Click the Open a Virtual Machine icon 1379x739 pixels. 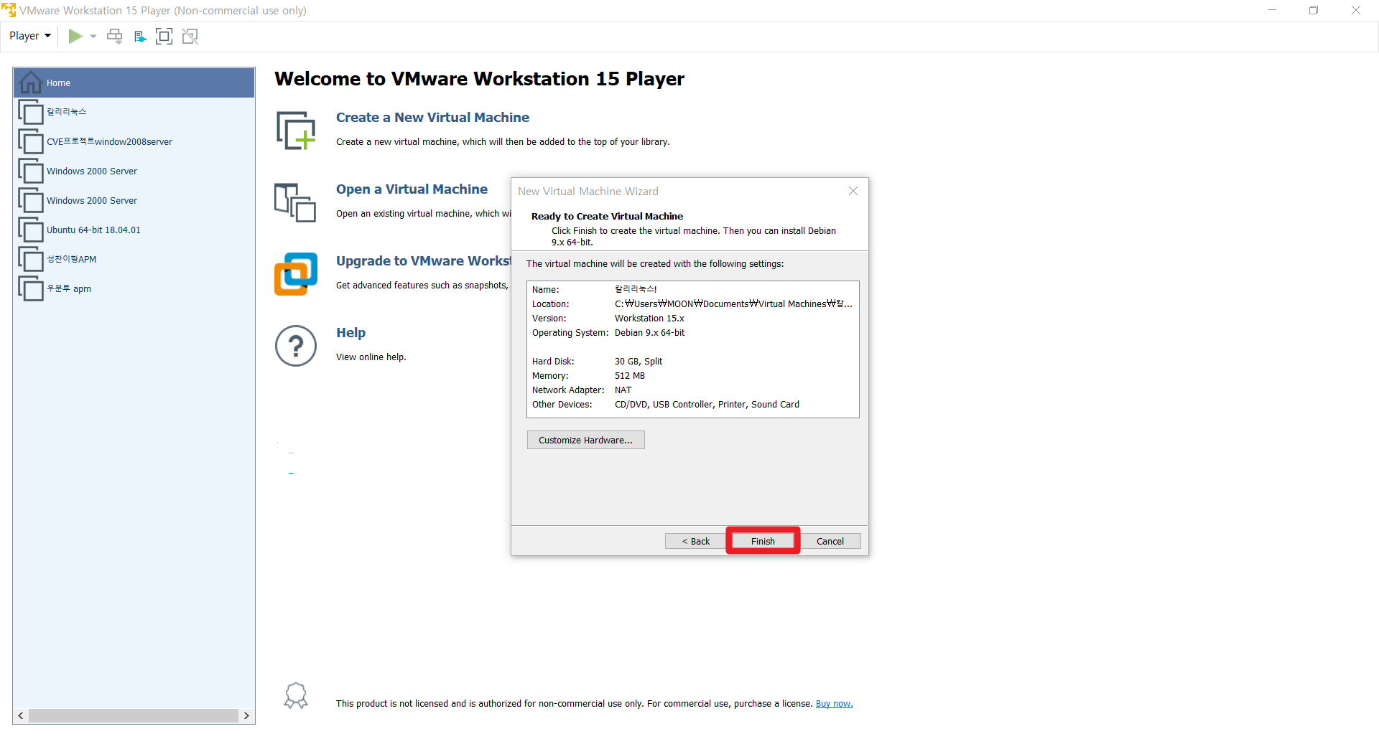click(295, 202)
